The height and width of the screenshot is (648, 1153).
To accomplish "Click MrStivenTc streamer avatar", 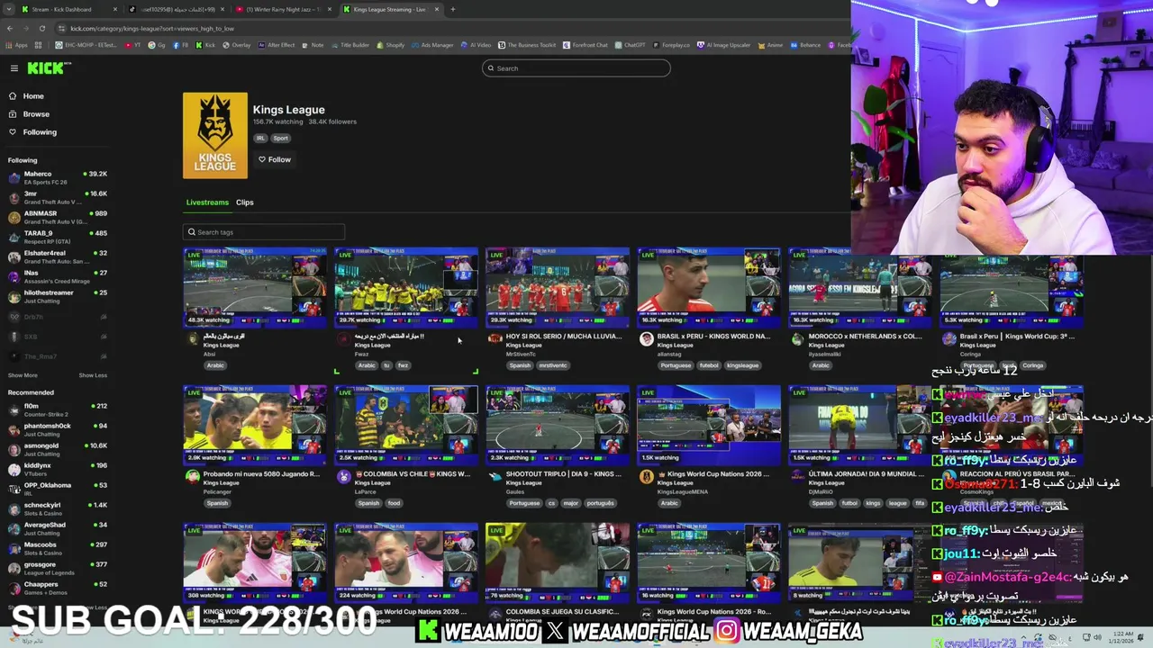I will tap(495, 339).
